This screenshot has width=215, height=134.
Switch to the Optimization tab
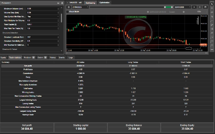(104, 3)
